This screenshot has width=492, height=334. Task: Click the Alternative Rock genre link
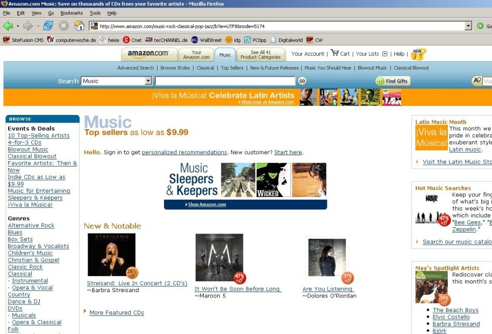tap(31, 226)
